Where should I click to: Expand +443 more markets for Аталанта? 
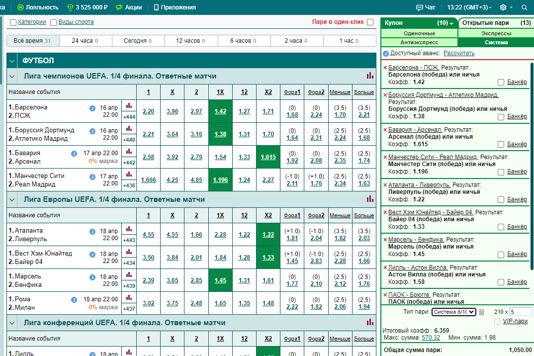click(129, 240)
